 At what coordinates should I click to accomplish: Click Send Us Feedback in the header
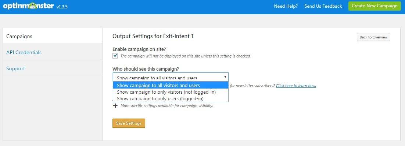pyautogui.click(x=323, y=6)
